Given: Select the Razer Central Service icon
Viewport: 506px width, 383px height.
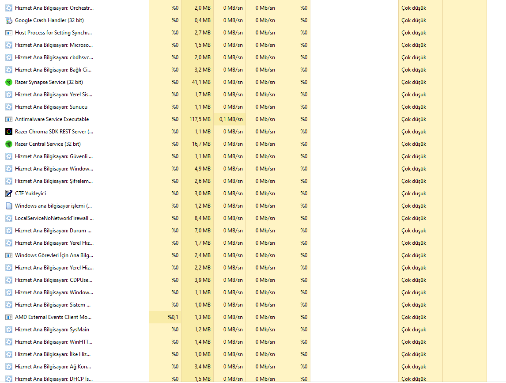Looking at the screenshot, I should pyautogui.click(x=9, y=144).
